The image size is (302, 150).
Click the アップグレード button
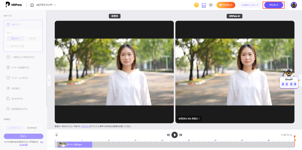[226, 5]
